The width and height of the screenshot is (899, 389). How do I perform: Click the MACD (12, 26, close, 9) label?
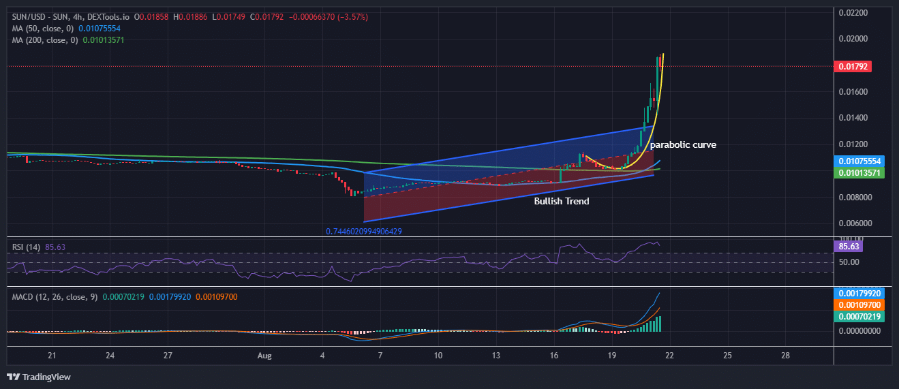click(x=55, y=297)
